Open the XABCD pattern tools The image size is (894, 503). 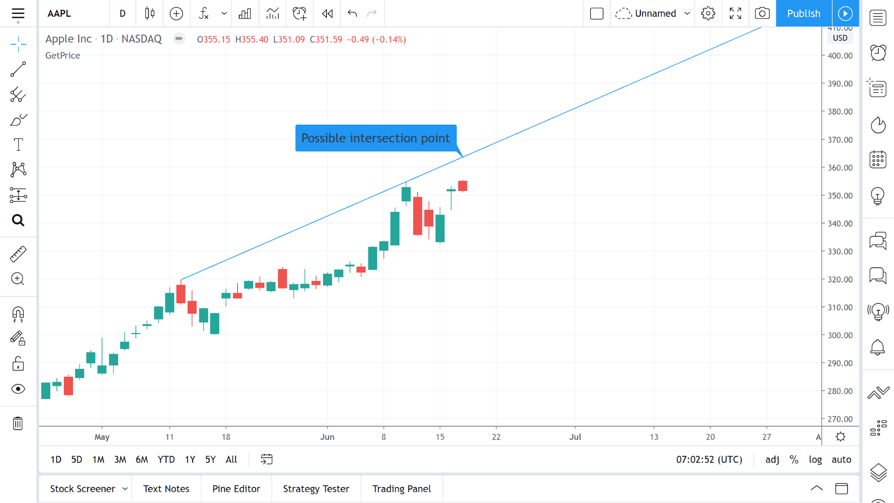point(18,169)
